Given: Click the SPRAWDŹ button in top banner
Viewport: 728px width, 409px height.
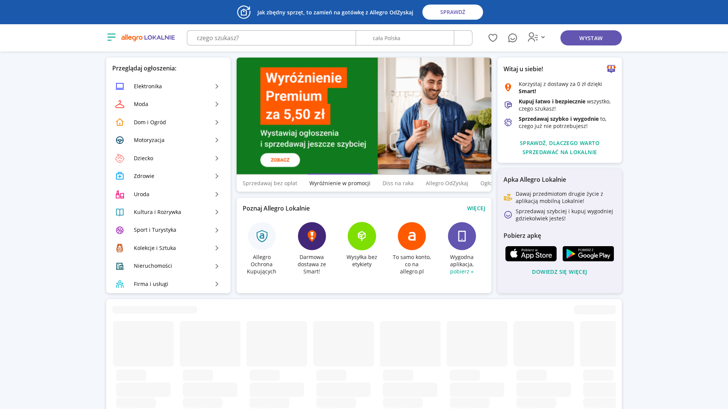Looking at the screenshot, I should click(453, 12).
